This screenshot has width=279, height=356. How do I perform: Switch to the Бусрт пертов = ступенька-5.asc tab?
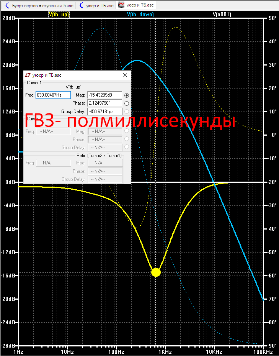39,5
